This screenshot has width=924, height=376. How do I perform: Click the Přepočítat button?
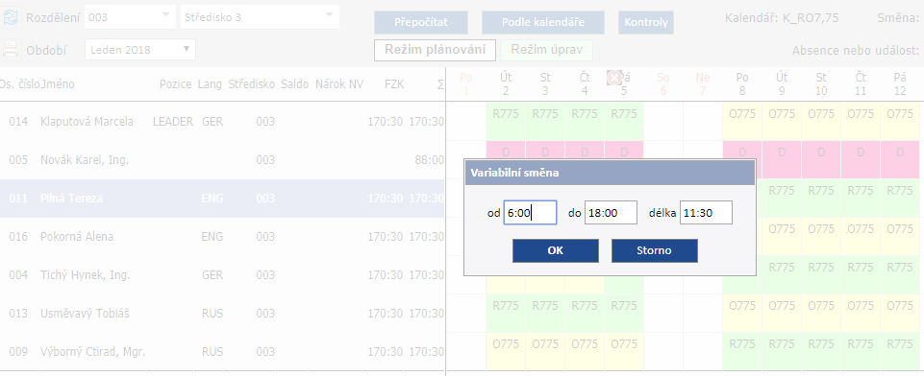[421, 22]
